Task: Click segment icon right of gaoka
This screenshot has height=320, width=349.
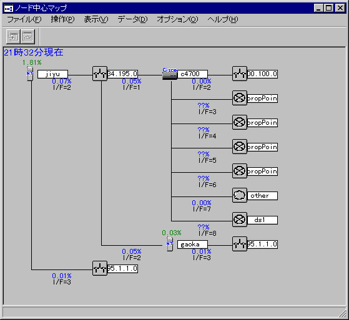Action: coord(240,244)
